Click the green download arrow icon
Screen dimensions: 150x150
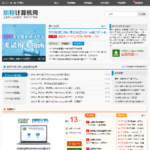[x=116, y=53]
